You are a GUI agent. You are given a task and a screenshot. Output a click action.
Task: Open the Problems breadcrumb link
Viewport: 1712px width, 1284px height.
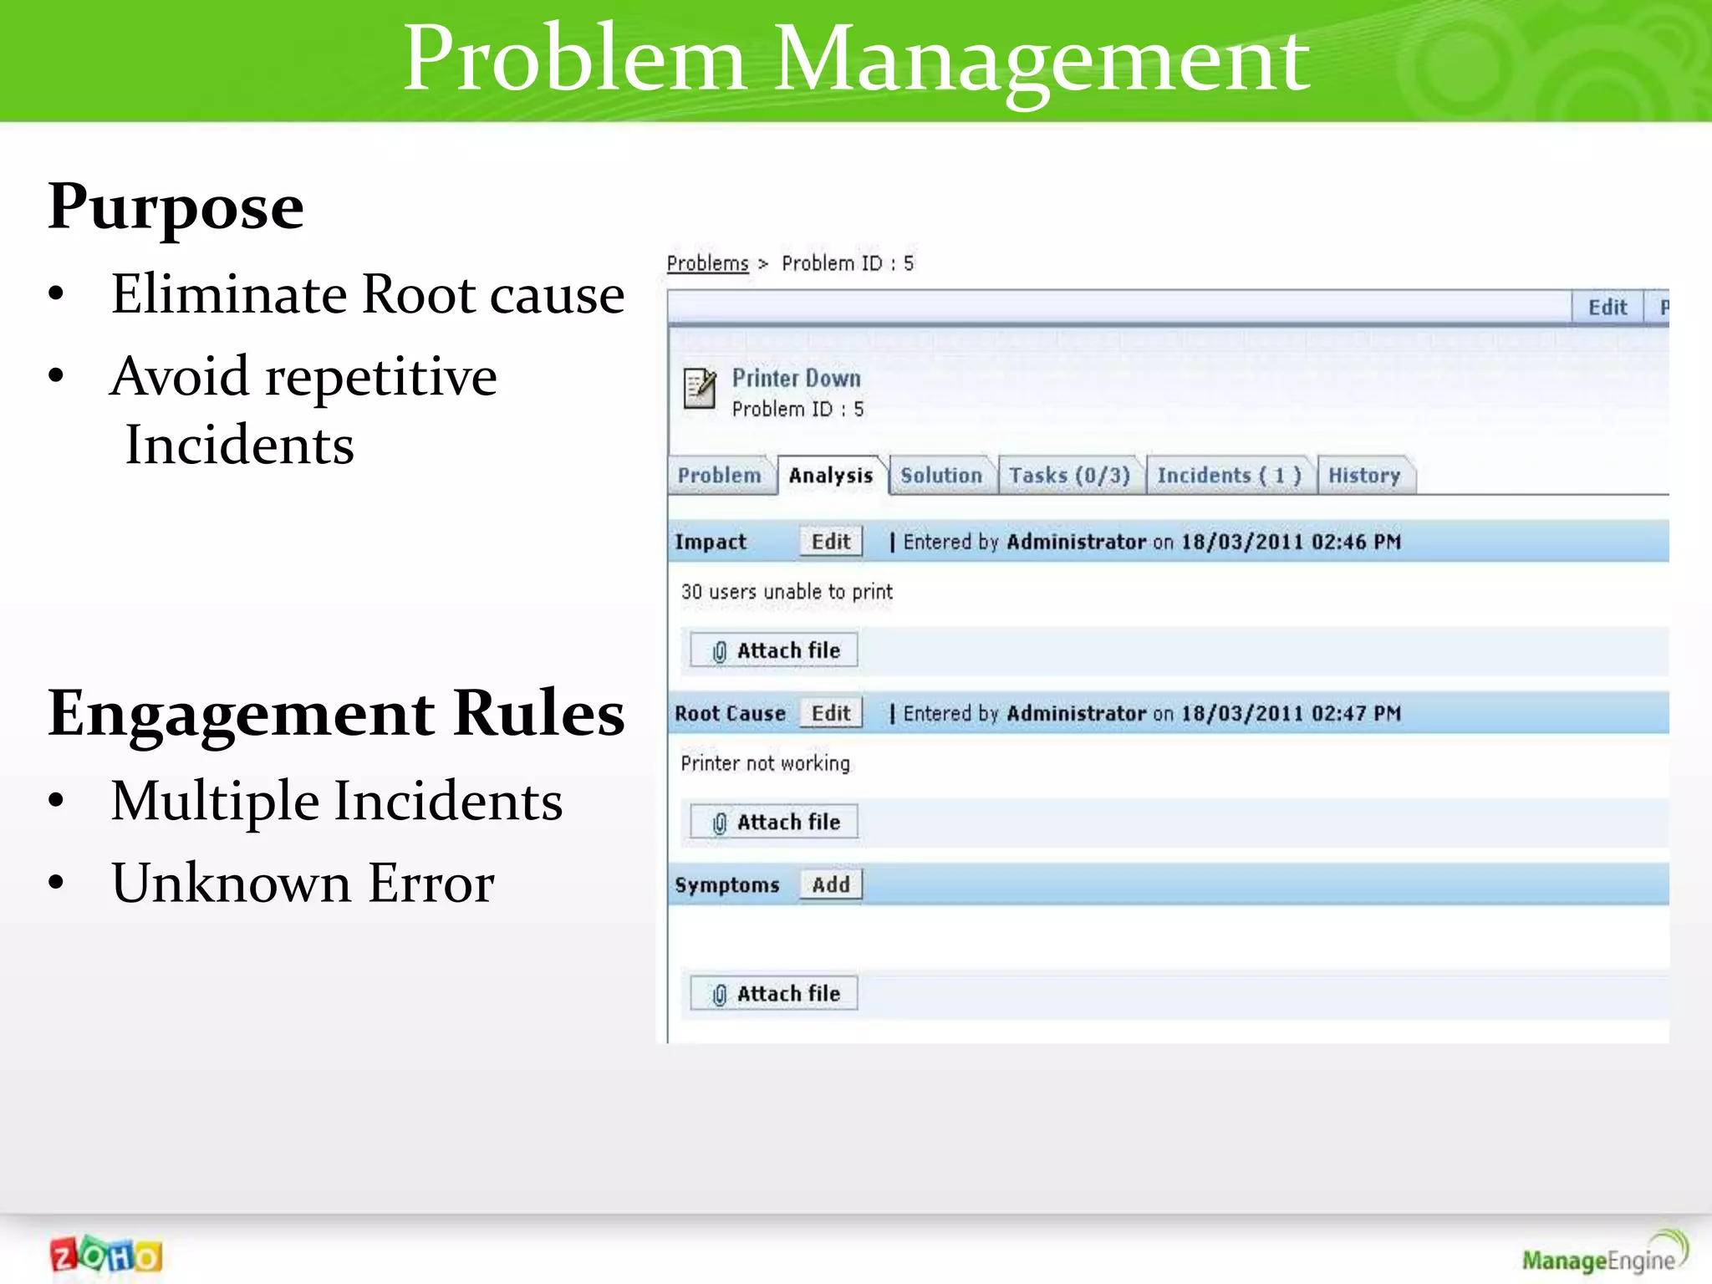point(707,263)
